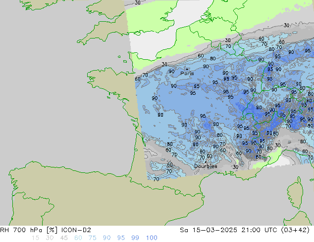Click the legend value 75
This screenshot has height=242, width=314.
pyautogui.click(x=92, y=238)
